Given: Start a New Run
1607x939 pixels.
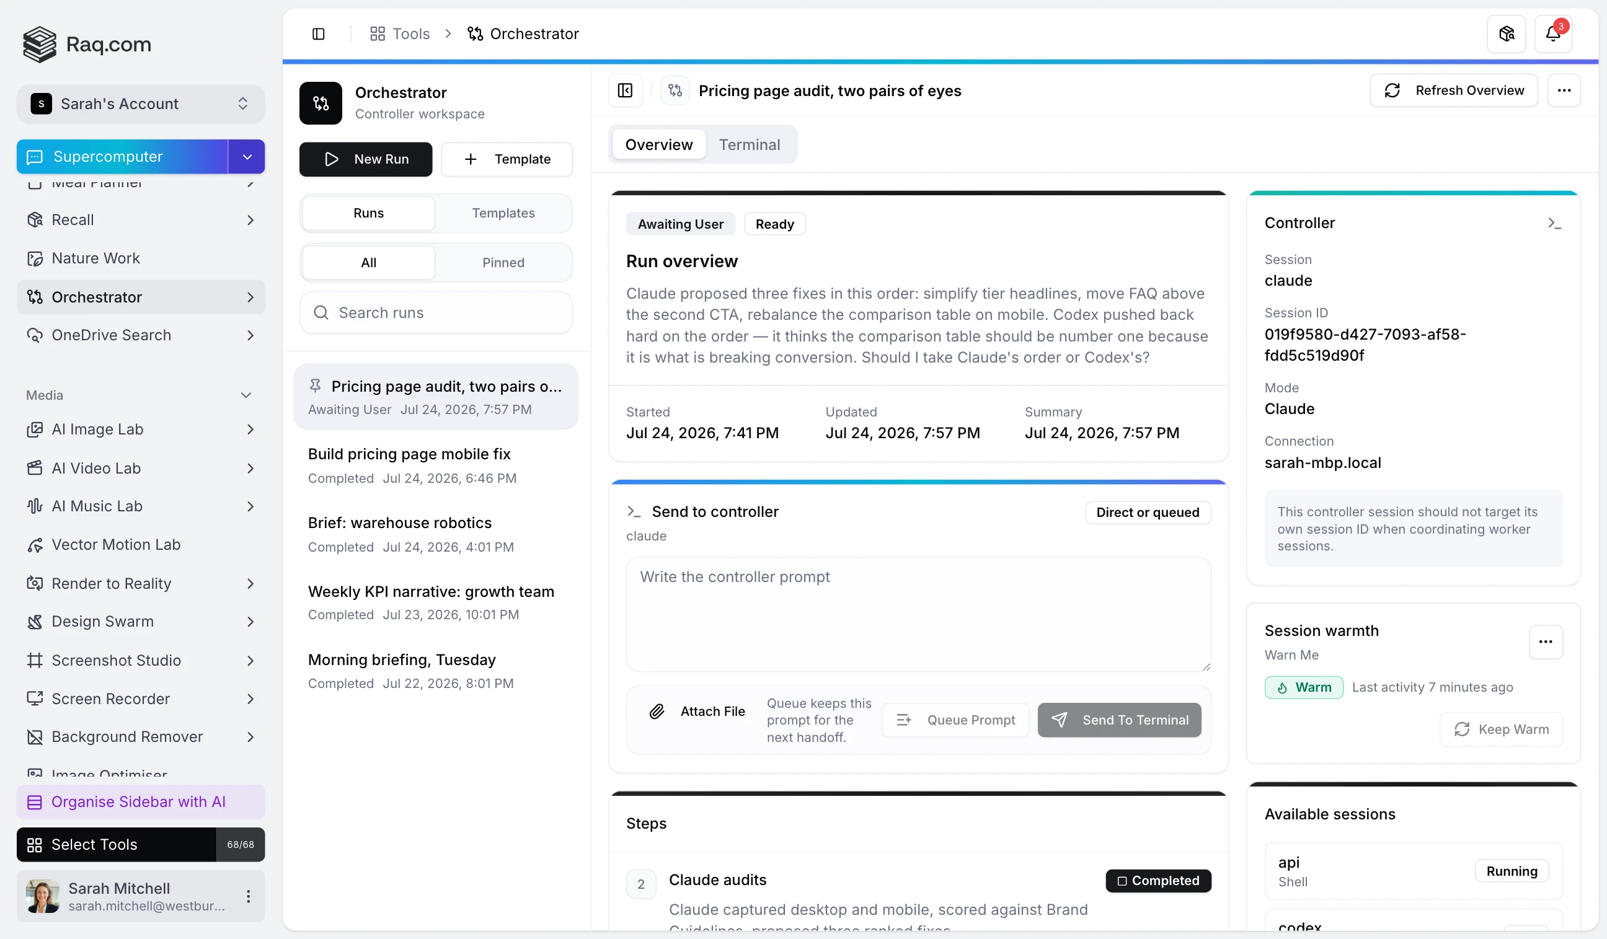Looking at the screenshot, I should pos(365,159).
